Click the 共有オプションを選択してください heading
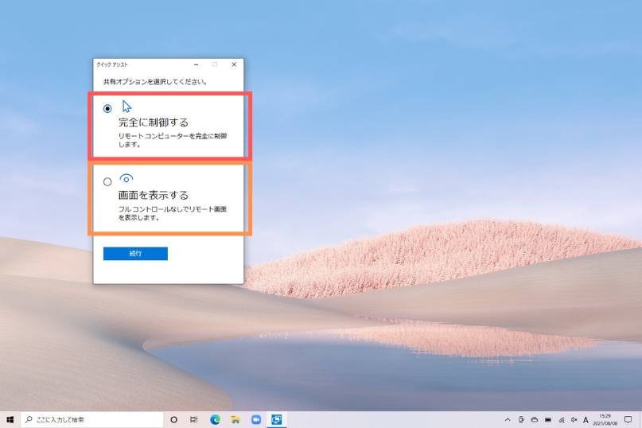This screenshot has height=428, width=642. coord(155,82)
